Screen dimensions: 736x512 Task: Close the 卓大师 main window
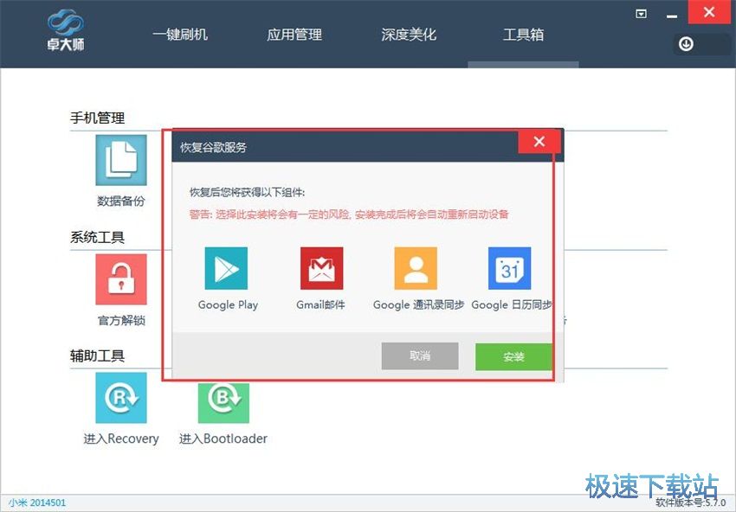click(x=709, y=12)
